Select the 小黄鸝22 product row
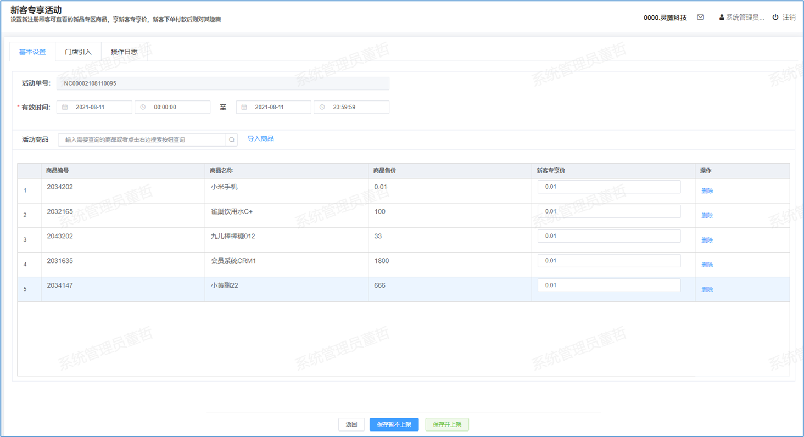 pos(286,289)
